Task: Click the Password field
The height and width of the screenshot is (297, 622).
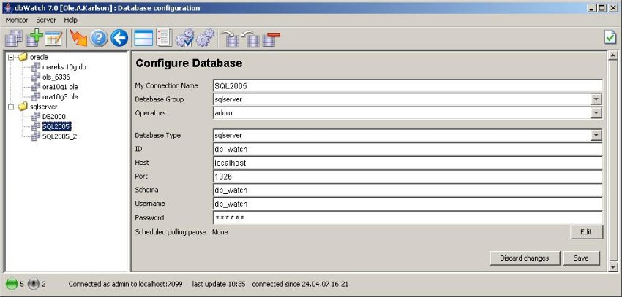Action: coord(408,217)
